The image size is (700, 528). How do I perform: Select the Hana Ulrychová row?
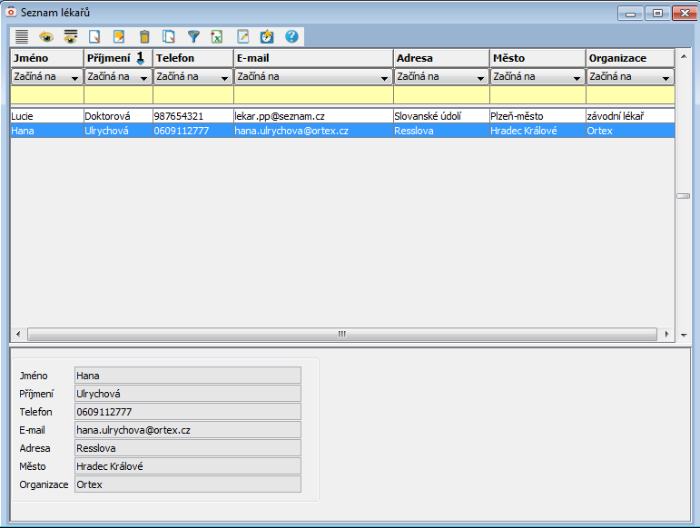click(272, 131)
